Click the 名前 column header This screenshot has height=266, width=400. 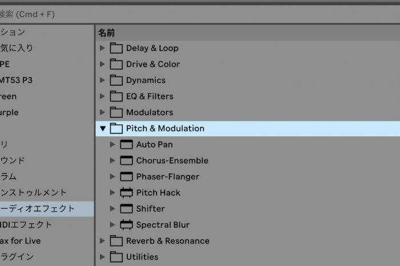(x=107, y=33)
